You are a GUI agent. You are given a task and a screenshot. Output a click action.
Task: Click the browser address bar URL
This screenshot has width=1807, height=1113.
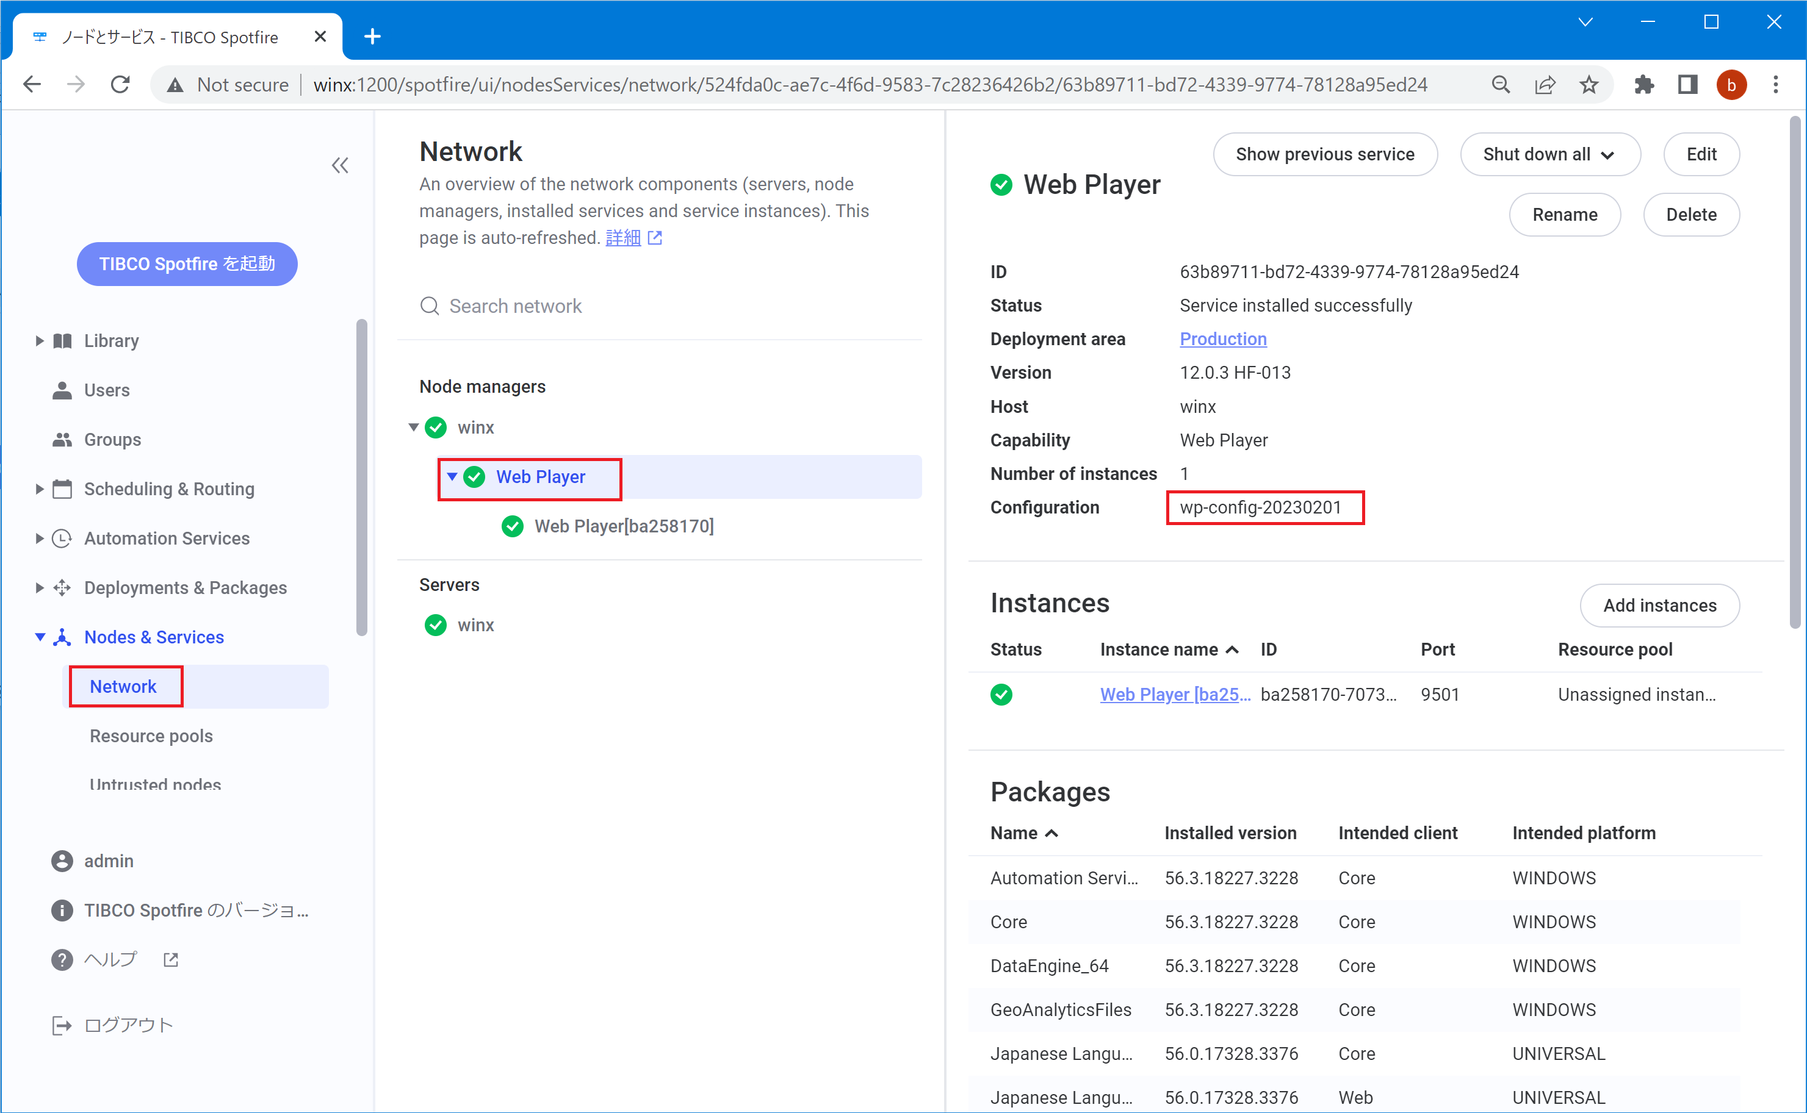[870, 85]
